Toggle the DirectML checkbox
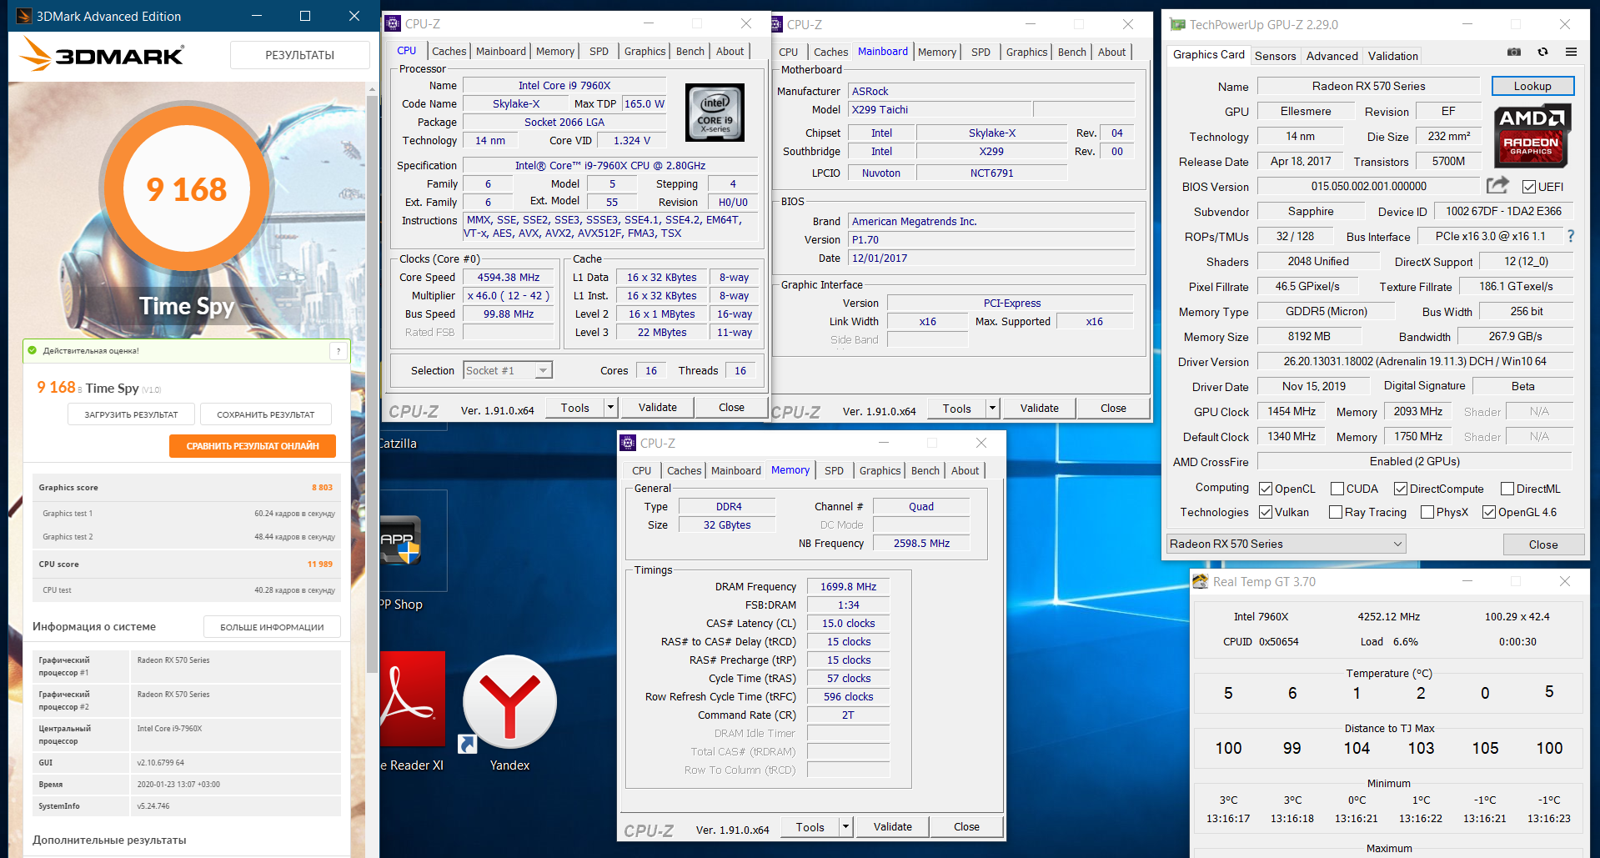Screen dimensions: 1600x858 (x=1507, y=489)
